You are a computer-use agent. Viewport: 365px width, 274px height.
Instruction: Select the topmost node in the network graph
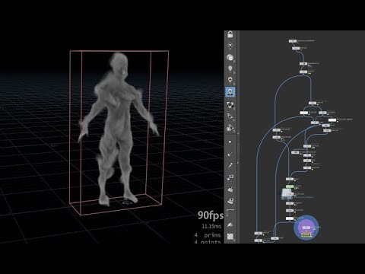[293, 41]
